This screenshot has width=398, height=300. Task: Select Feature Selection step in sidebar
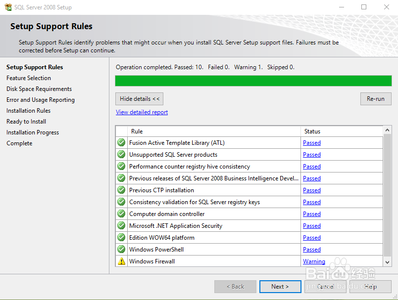[x=29, y=78]
